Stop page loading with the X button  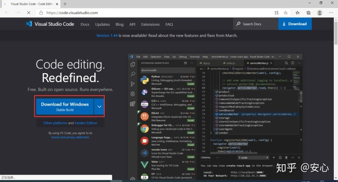pyautogui.click(x=29, y=13)
